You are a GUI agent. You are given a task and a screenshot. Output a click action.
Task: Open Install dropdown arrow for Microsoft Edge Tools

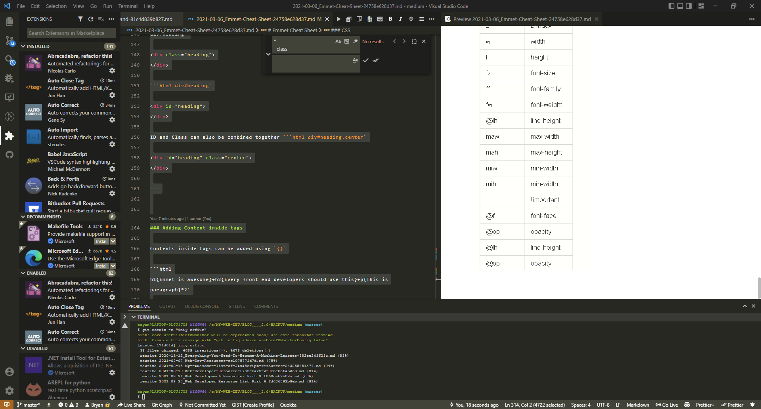coord(113,266)
